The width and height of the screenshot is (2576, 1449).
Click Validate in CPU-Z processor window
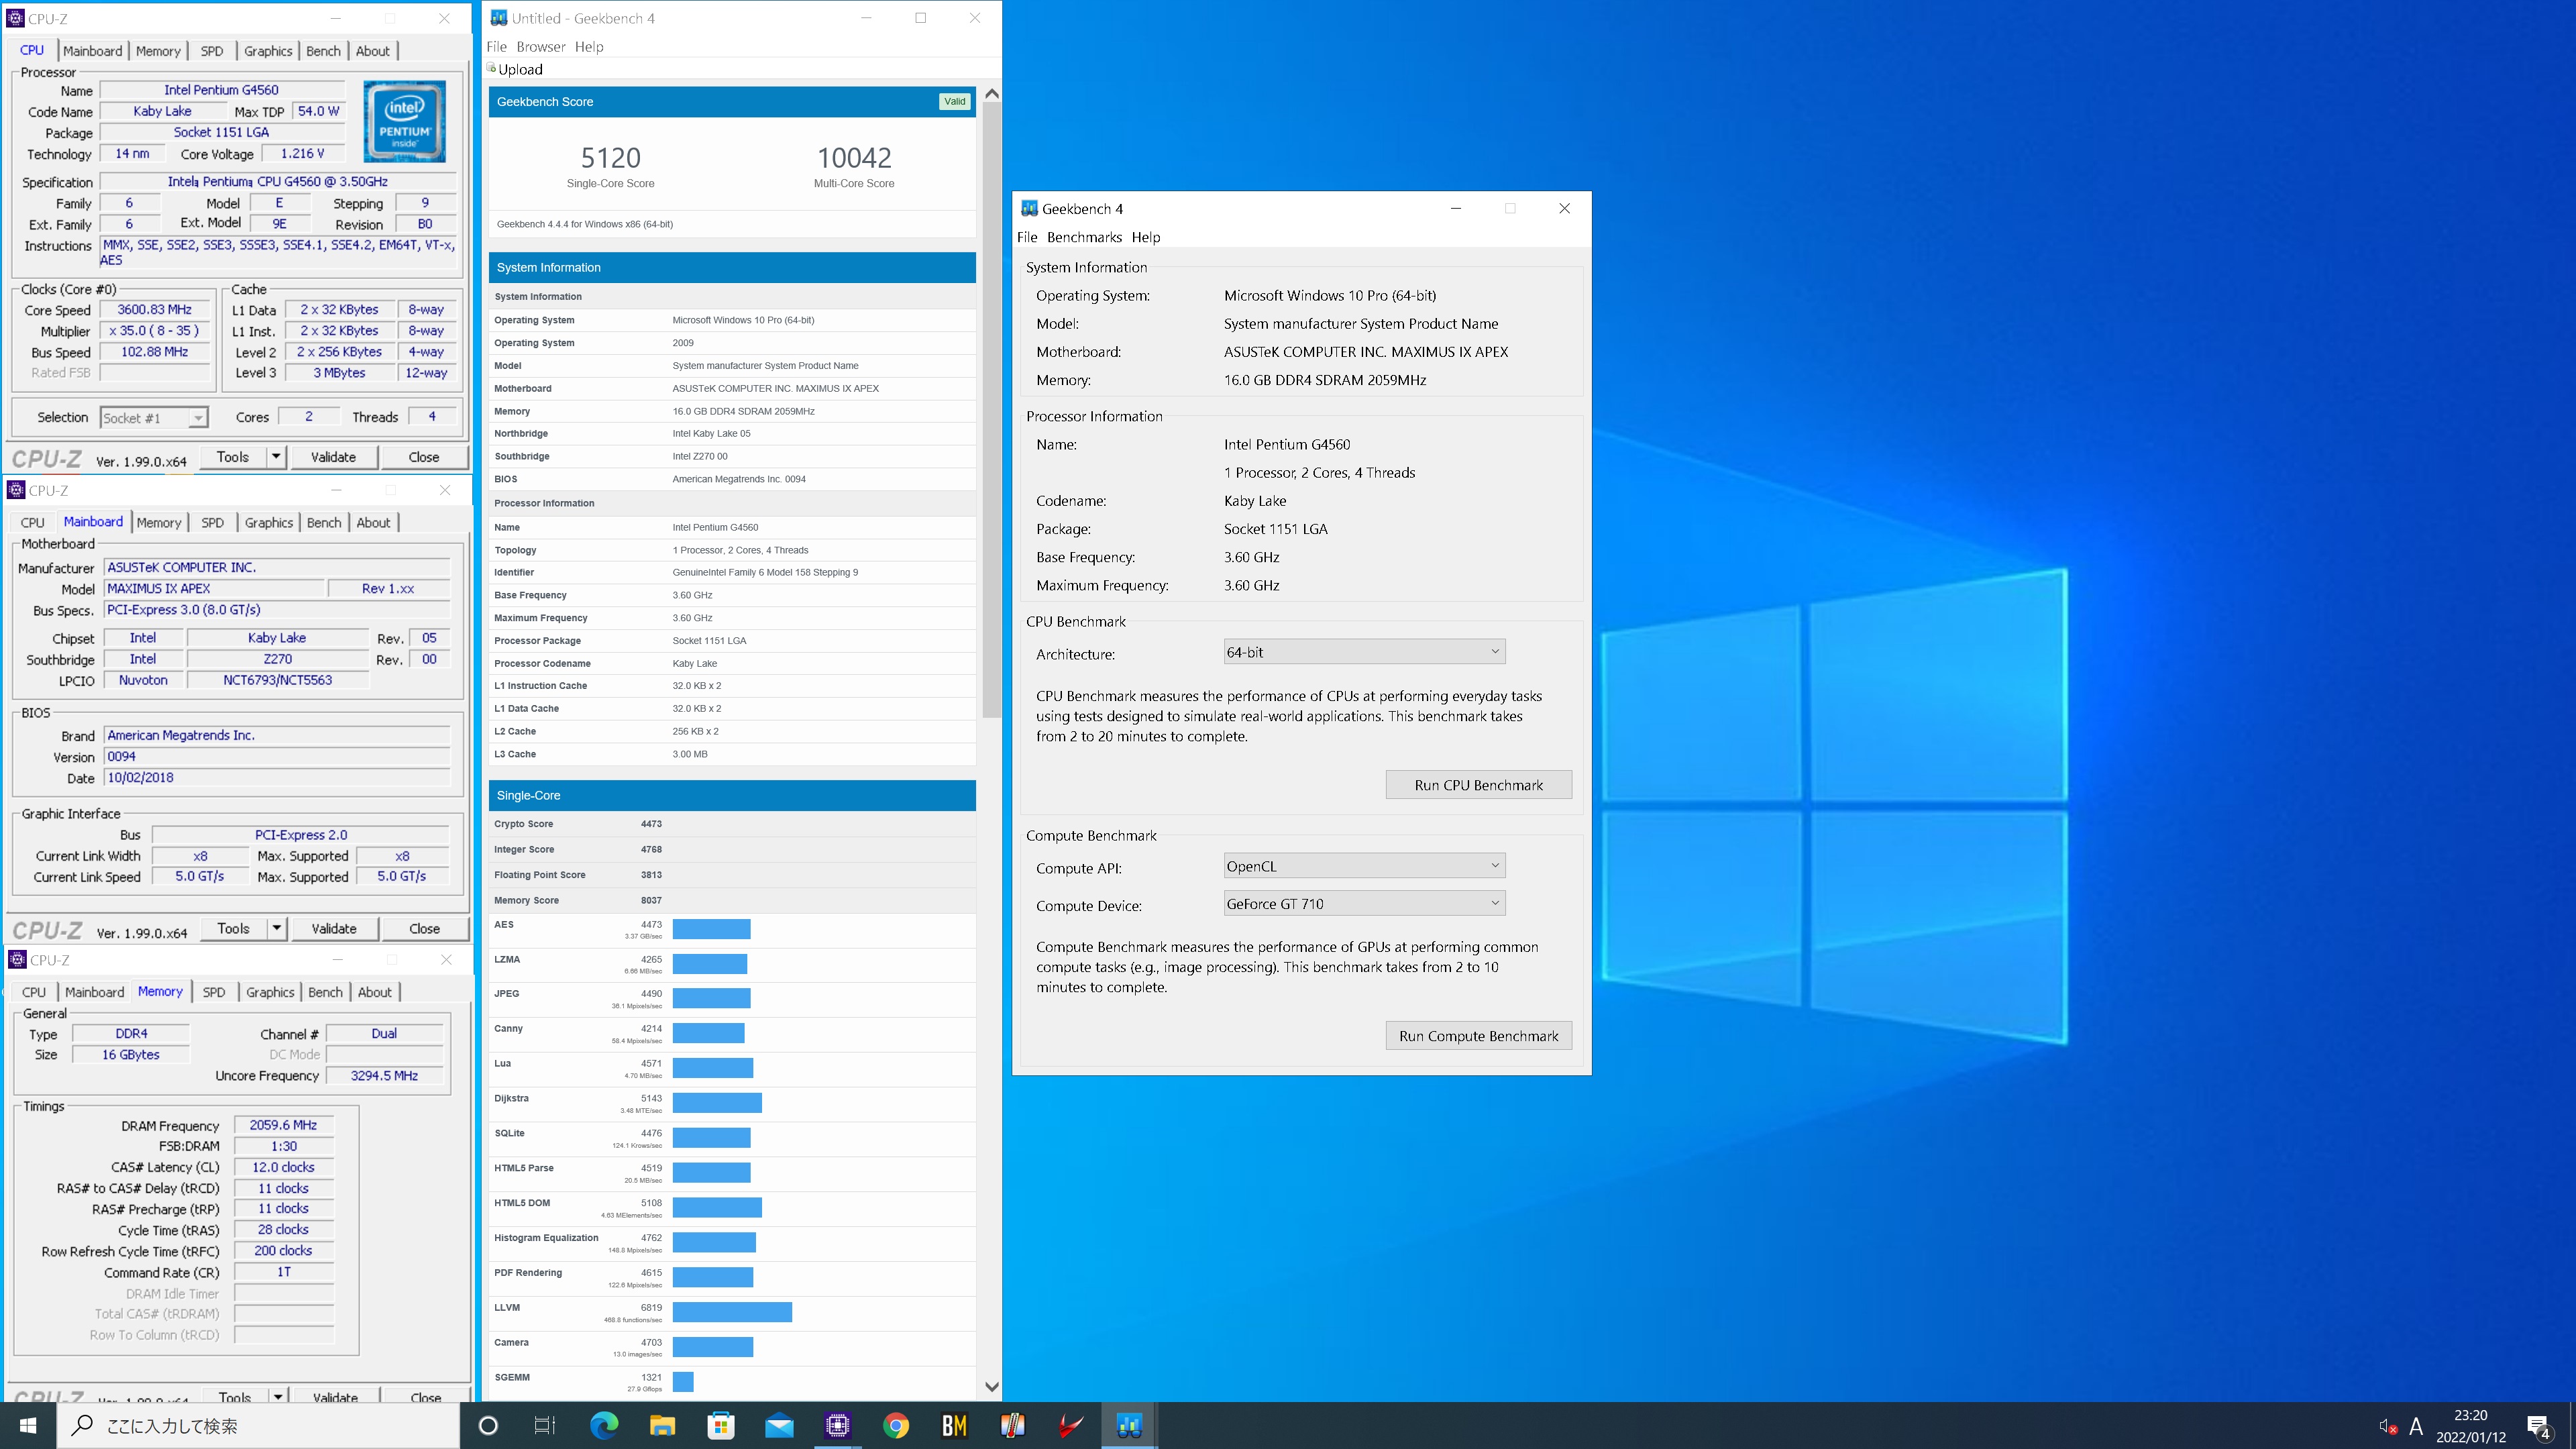click(x=333, y=457)
